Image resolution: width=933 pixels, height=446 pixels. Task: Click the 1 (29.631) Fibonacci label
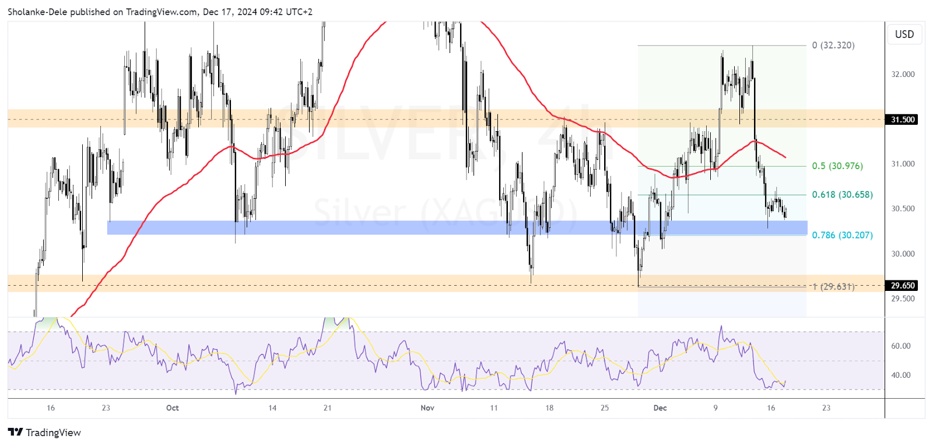pyautogui.click(x=833, y=287)
